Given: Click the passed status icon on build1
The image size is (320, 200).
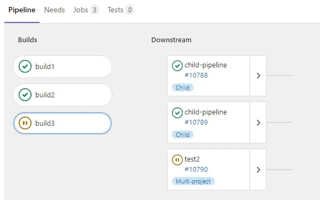Looking at the screenshot, I should click(x=25, y=66).
